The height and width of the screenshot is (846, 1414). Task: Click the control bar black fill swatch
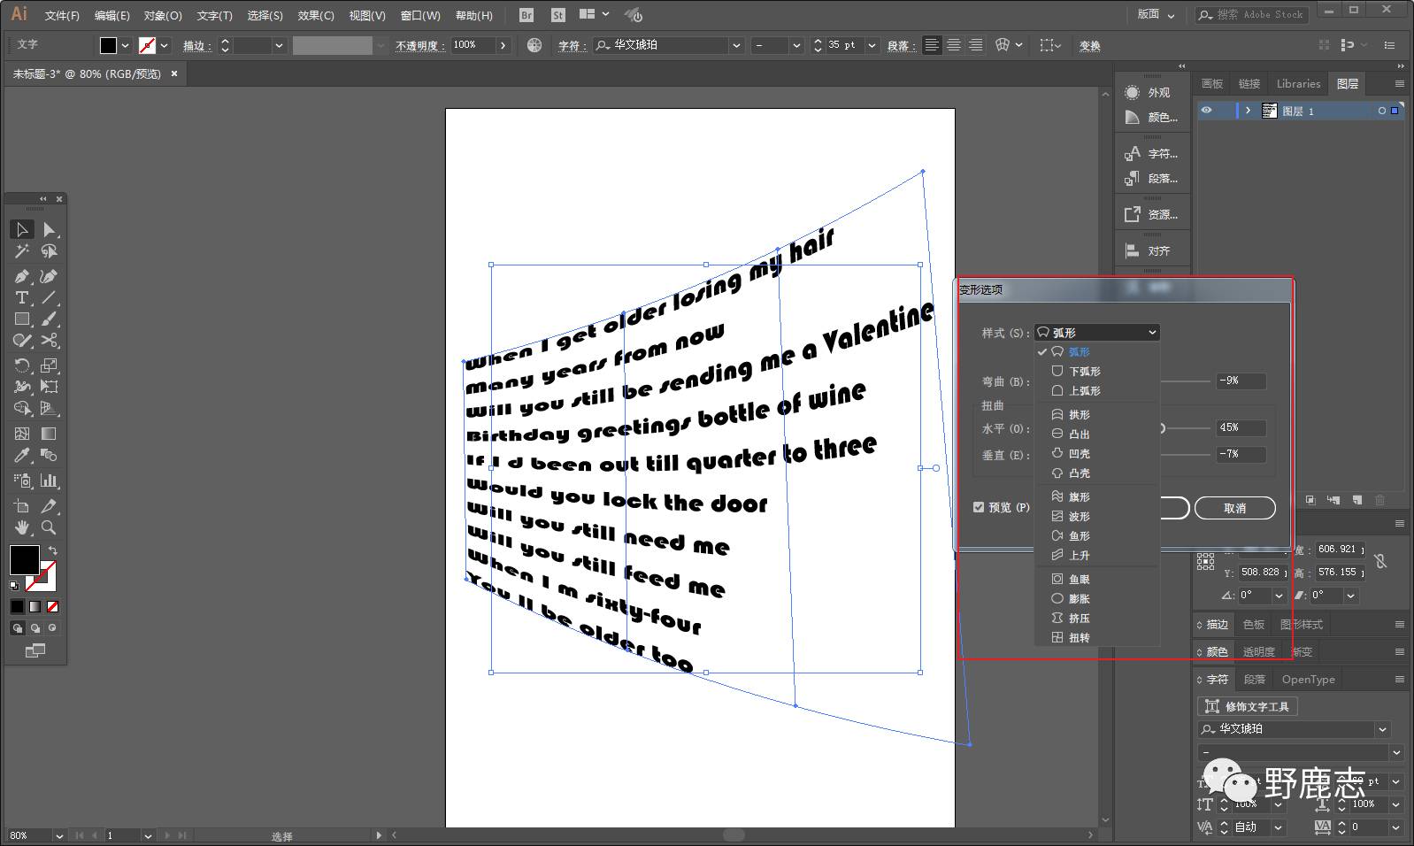(108, 45)
